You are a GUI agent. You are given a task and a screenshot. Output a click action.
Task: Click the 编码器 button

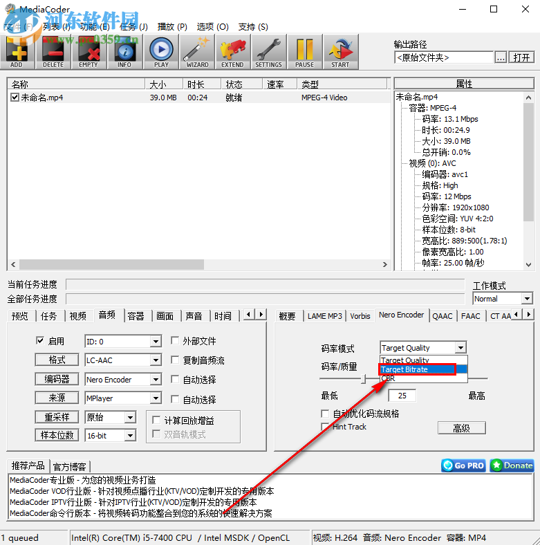57,379
